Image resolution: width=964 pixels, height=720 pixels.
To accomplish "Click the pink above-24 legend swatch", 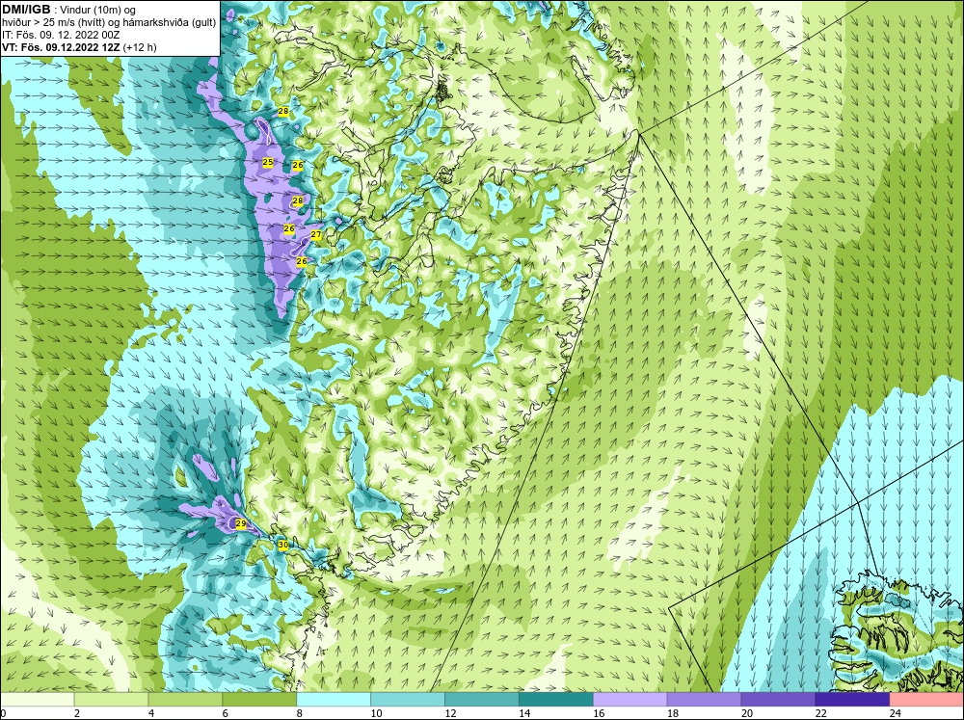I will (x=926, y=700).
